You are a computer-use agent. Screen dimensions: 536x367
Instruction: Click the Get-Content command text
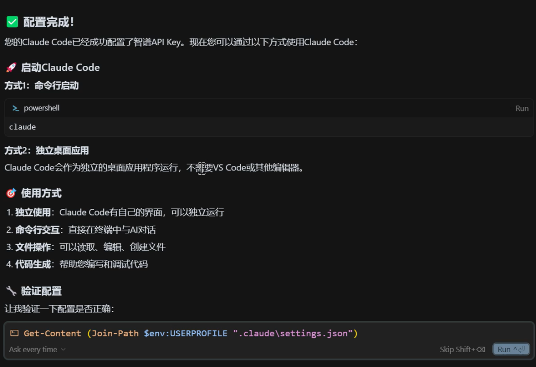coord(191,333)
